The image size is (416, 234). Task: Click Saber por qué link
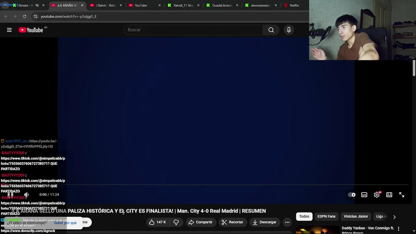tap(65, 223)
